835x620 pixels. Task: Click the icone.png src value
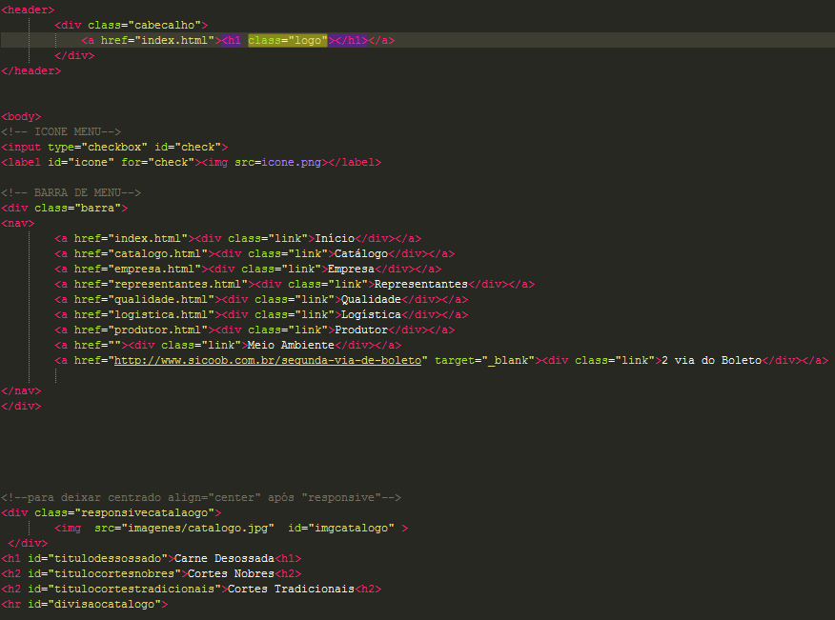[292, 162]
